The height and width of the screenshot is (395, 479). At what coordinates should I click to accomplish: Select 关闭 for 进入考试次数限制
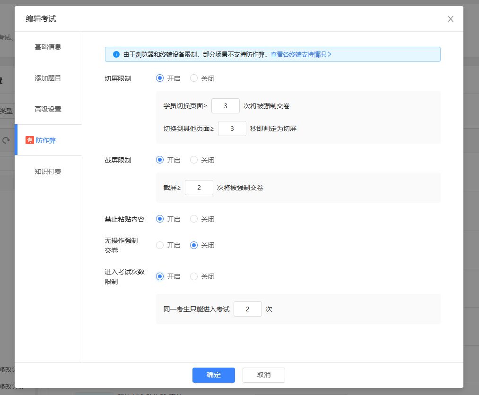194,276
